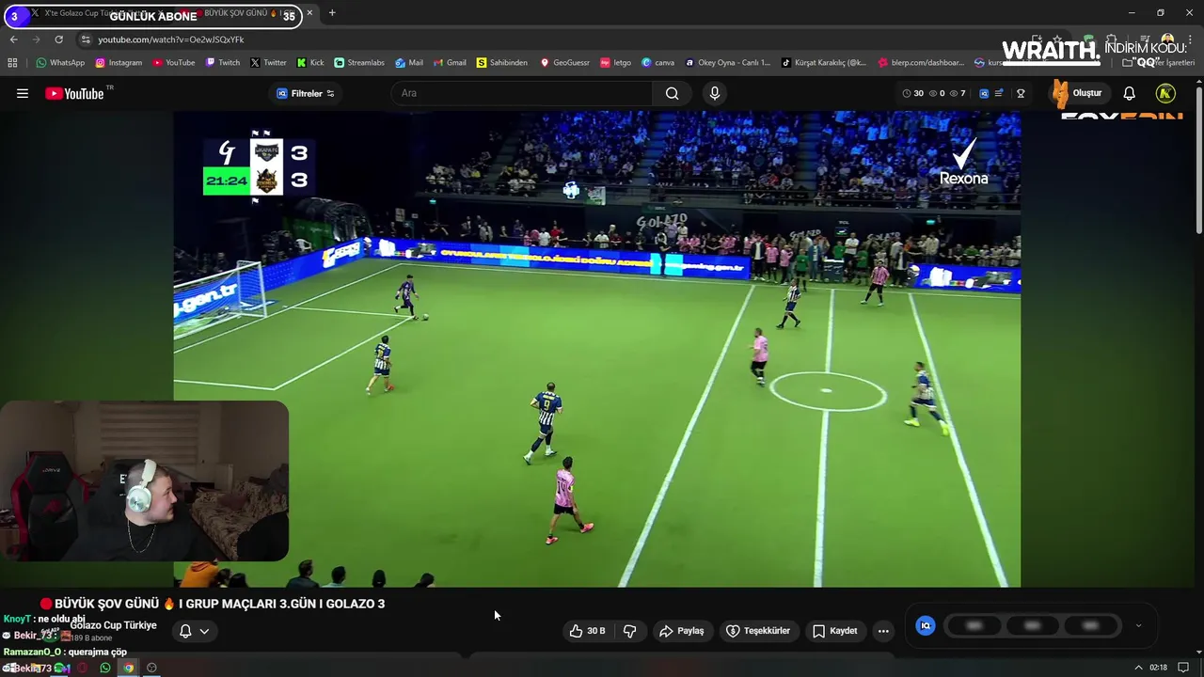The image size is (1204, 677).
Task: Open Chrome from the Windows taskbar
Action: tap(128, 668)
